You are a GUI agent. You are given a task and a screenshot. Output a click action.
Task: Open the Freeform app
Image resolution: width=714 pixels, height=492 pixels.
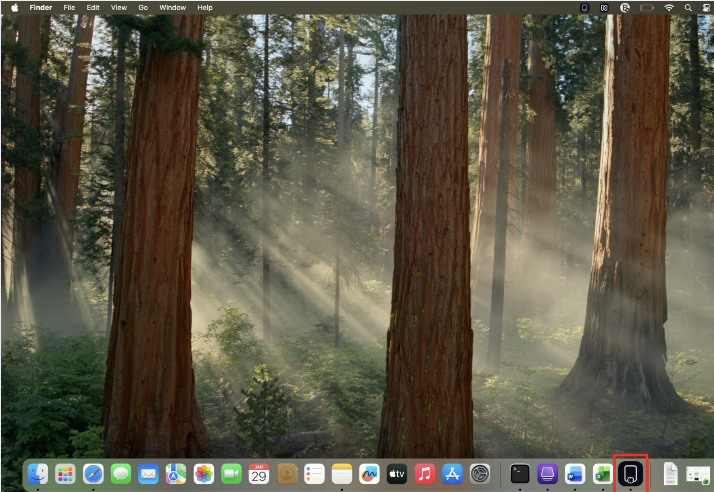coord(369,474)
